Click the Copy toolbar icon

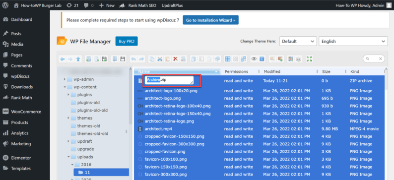pyautogui.click(x=152, y=59)
